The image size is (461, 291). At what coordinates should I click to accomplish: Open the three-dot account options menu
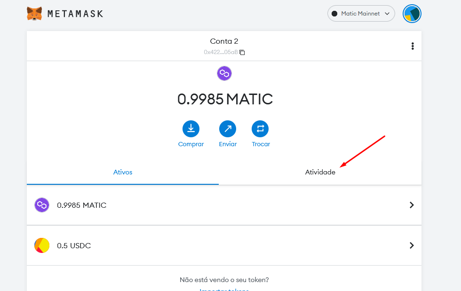tap(413, 46)
